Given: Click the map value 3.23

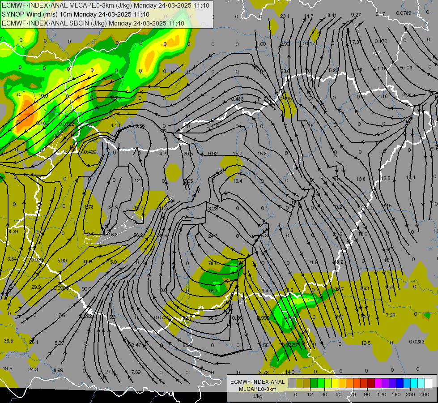Looking at the screenshot, I should (x=213, y=209).
